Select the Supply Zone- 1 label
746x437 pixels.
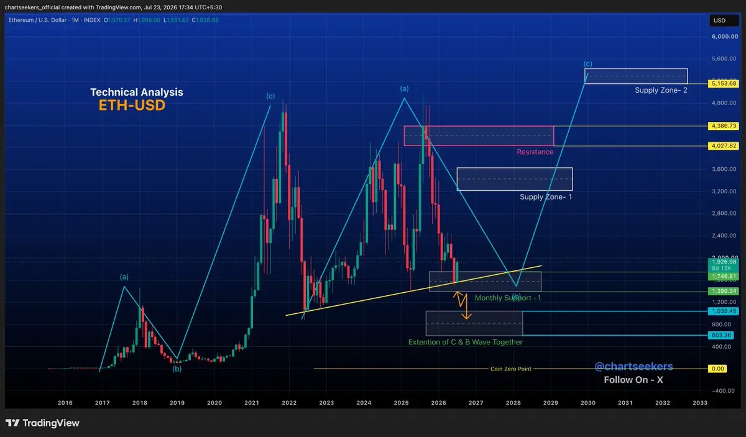(546, 197)
